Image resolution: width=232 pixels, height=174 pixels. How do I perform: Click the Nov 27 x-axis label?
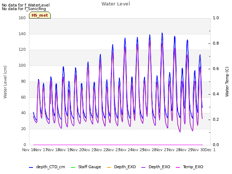(x=162, y=150)
